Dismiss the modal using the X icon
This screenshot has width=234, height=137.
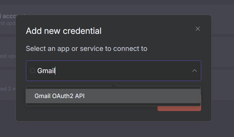tap(197, 29)
